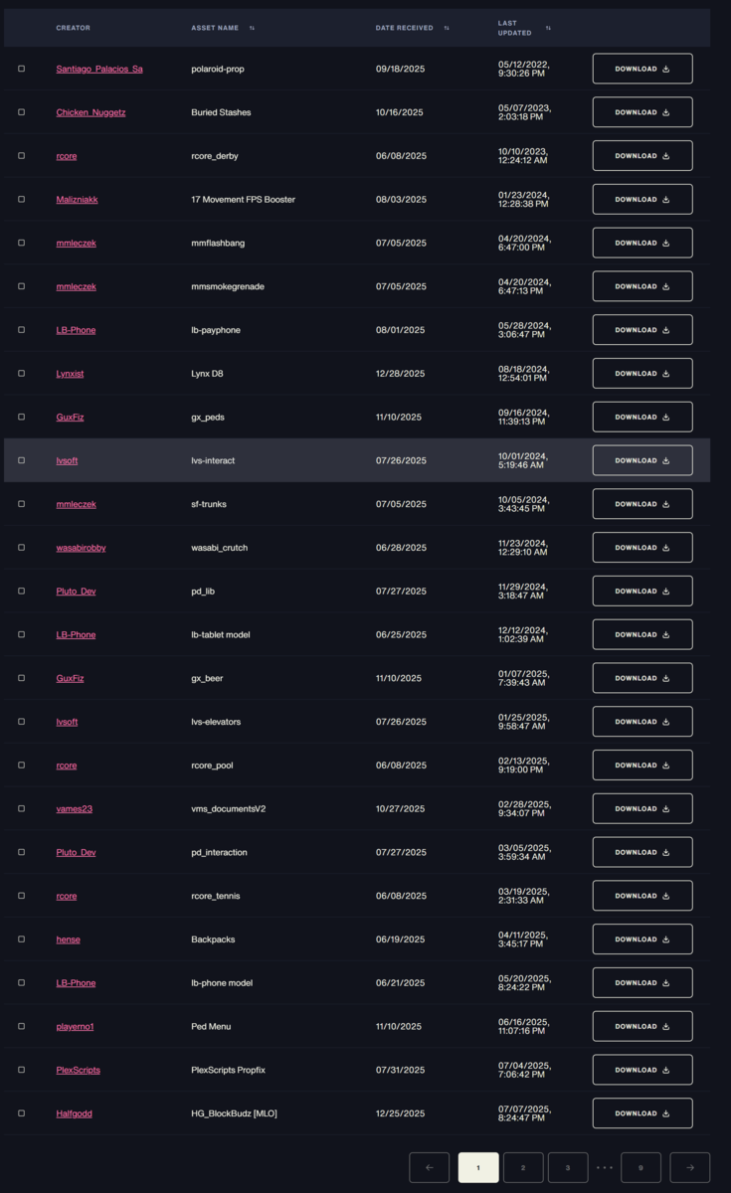
Task: Download the polaroid-prop asset
Action: click(642, 69)
